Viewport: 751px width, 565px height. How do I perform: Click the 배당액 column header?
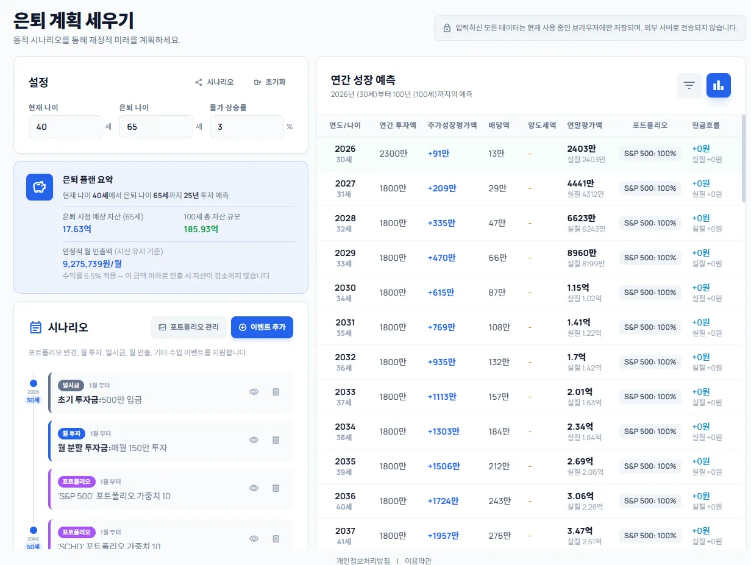click(500, 126)
